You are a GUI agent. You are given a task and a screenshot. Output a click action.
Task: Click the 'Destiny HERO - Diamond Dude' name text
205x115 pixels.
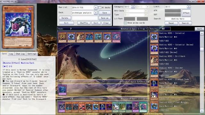click(174, 79)
